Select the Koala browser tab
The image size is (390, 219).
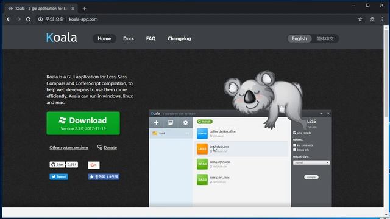coord(41,9)
